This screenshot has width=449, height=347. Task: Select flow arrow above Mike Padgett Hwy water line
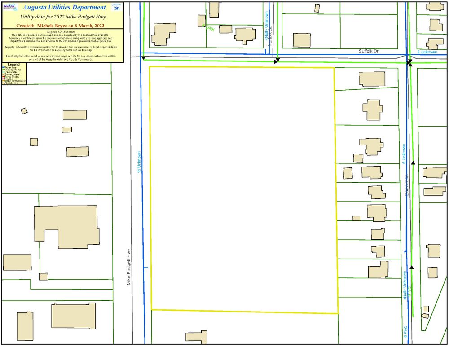tap(143, 58)
